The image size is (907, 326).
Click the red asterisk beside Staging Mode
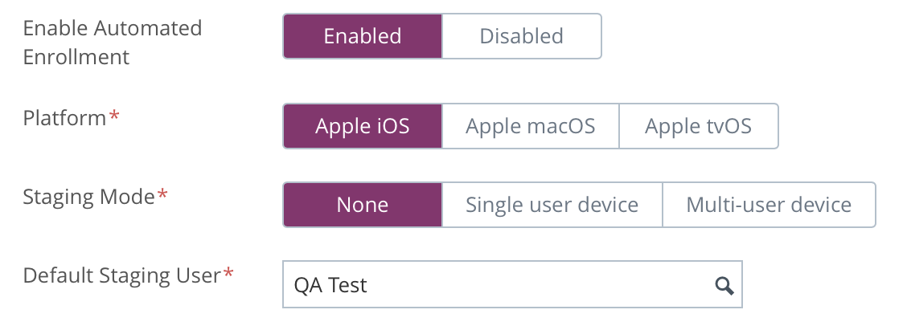163,195
